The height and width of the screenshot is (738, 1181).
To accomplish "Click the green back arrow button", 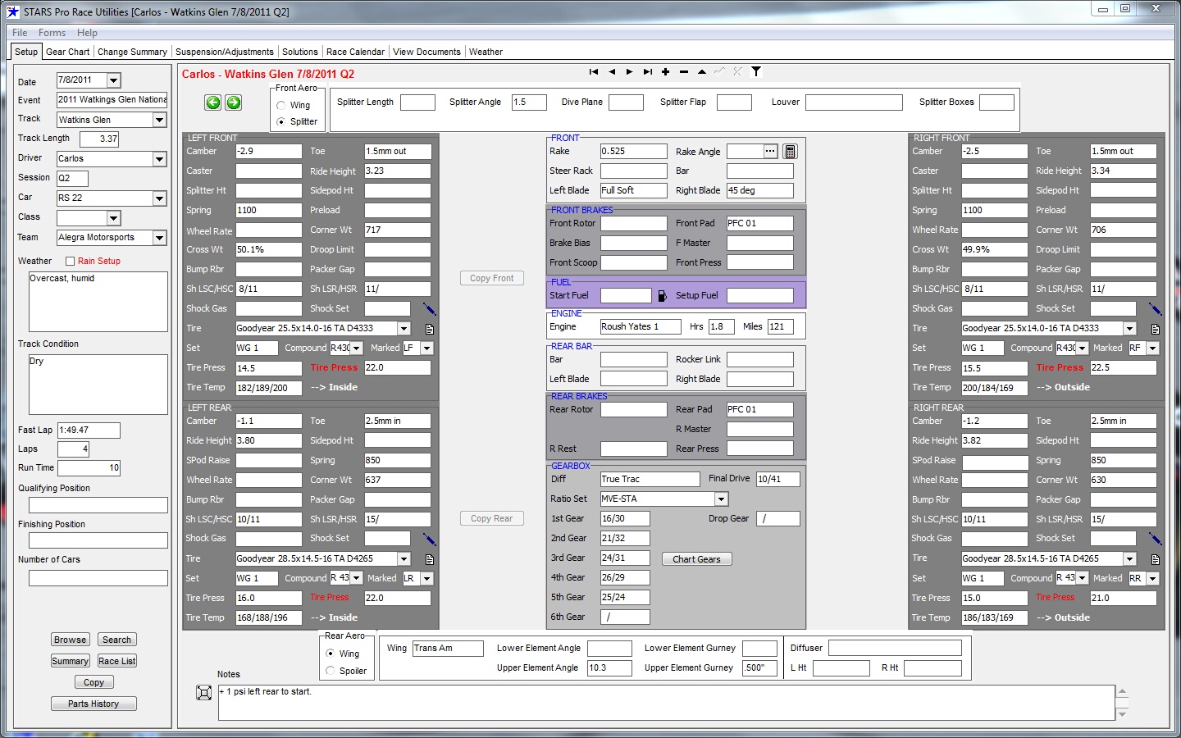I will [213, 102].
